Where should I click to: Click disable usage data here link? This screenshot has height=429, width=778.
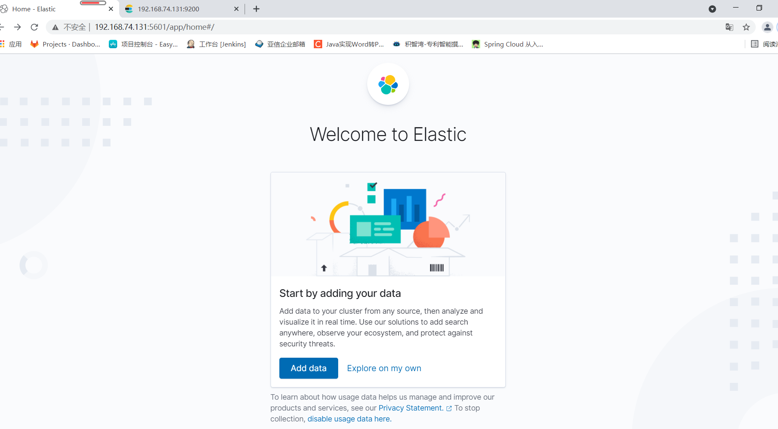pos(349,419)
